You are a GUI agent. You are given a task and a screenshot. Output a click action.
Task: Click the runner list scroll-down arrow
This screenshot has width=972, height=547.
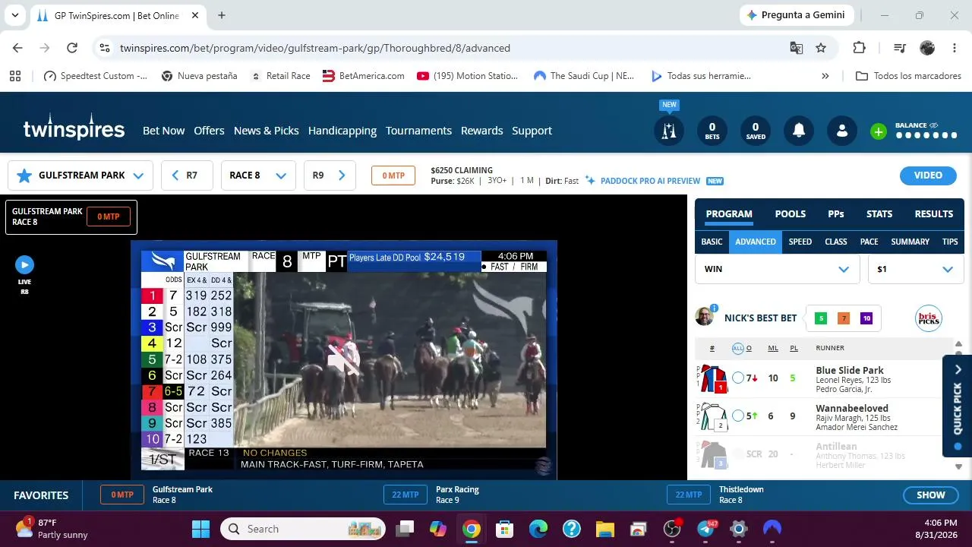tap(958, 466)
